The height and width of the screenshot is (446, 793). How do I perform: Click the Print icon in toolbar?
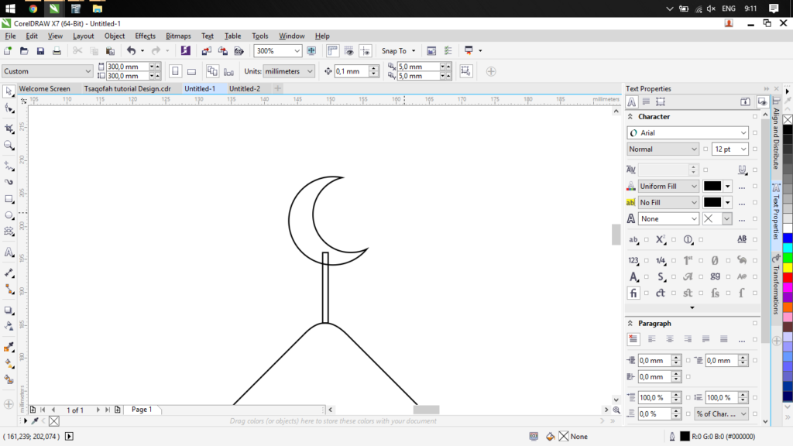click(x=57, y=51)
